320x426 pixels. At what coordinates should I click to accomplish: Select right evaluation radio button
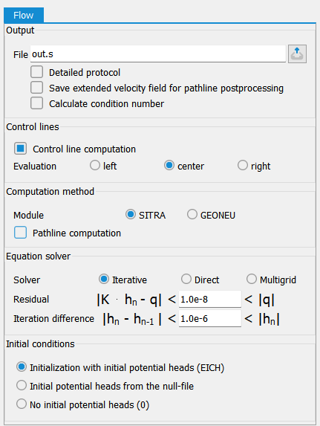tap(243, 166)
